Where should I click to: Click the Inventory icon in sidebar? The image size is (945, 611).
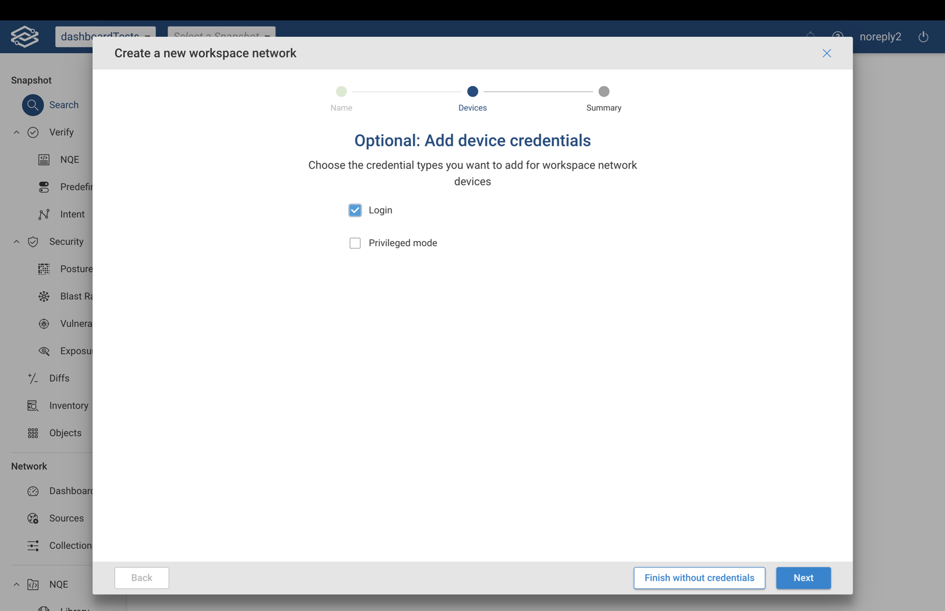point(33,406)
